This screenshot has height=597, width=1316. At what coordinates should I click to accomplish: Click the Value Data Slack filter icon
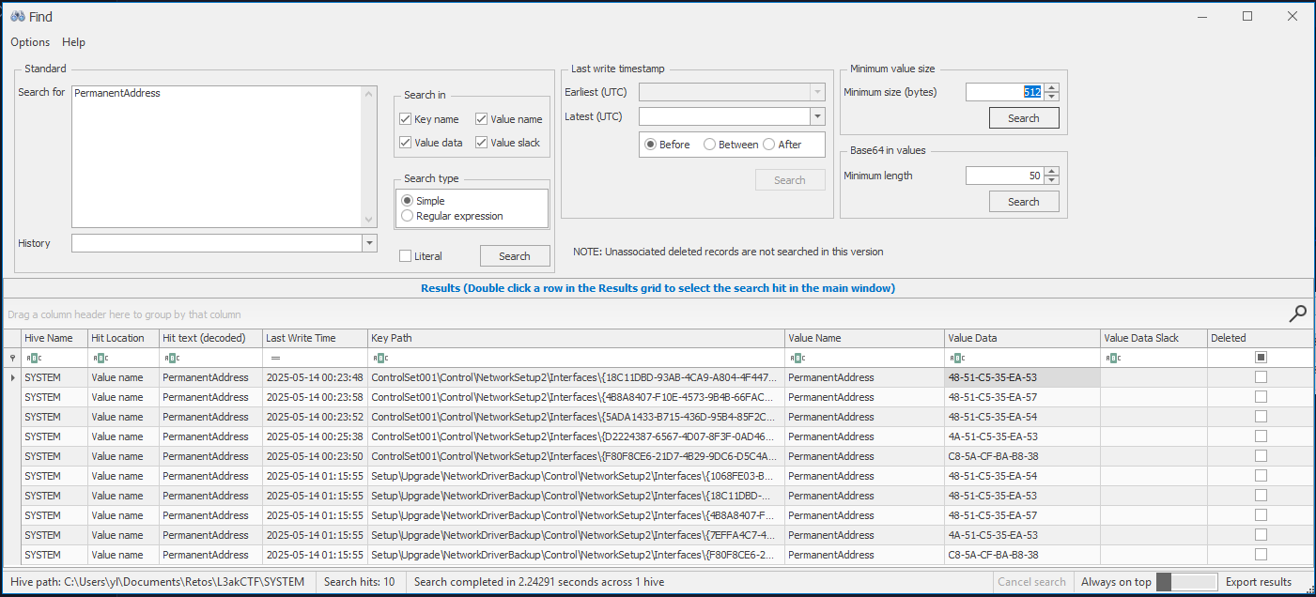1113,358
